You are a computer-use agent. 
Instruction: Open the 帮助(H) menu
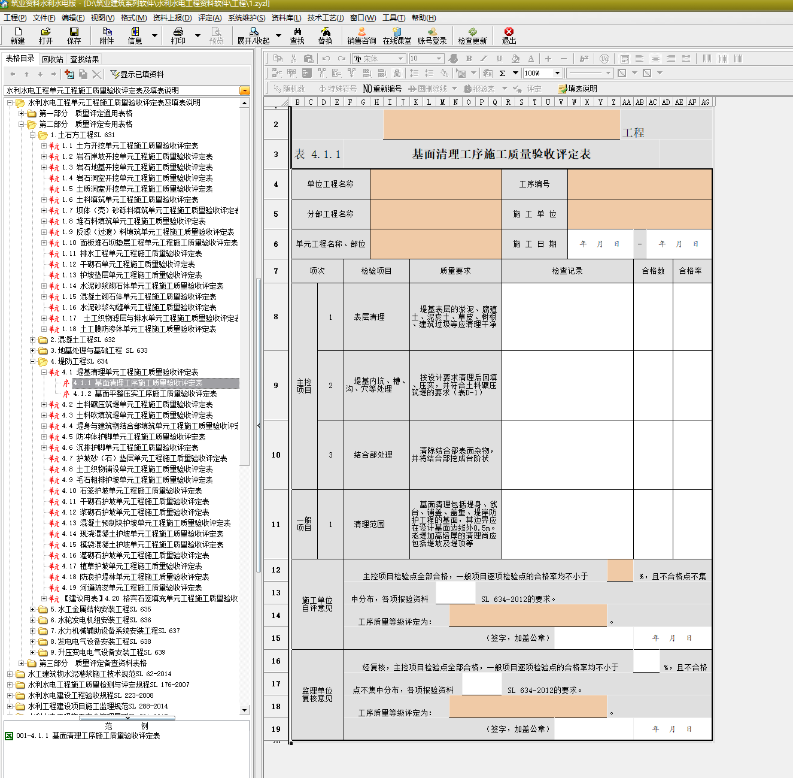(424, 18)
